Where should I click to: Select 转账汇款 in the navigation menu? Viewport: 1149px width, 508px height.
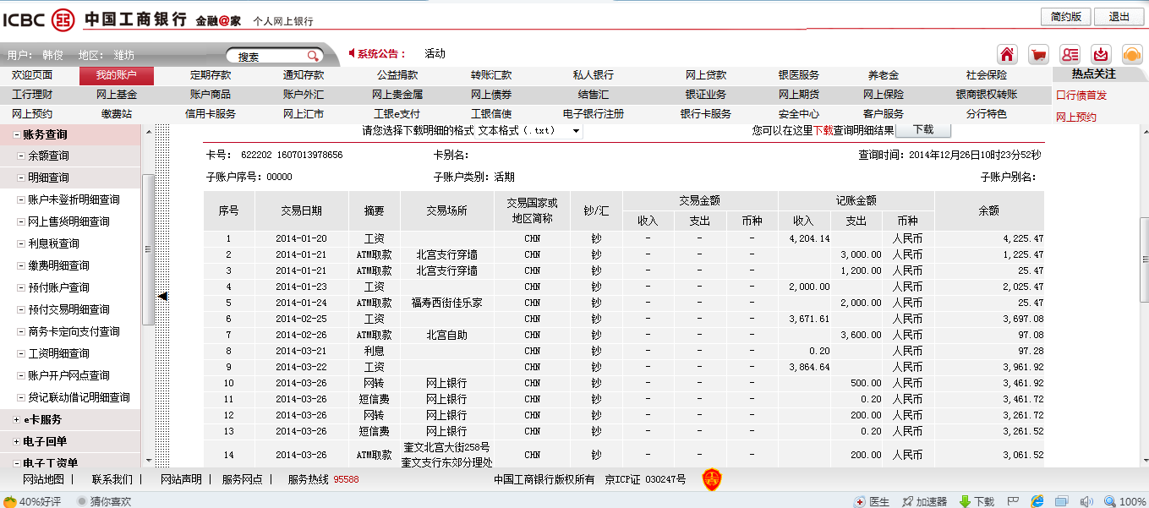point(491,75)
